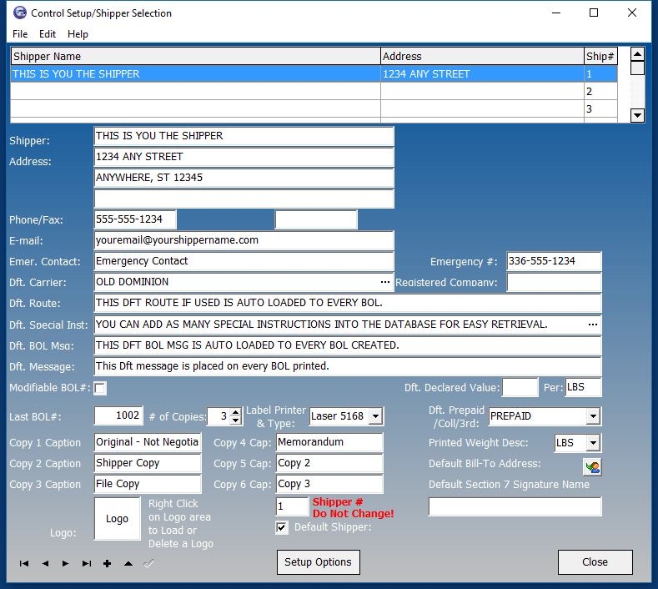Screen dimensions: 658x589
Task: Click the Address column header
Action: (482, 56)
